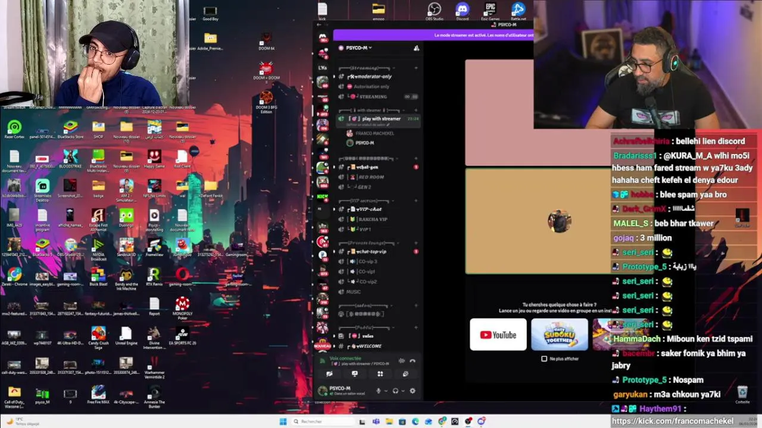Open DOOM 3 BFG Edition shortcut
The image size is (762, 428).
pyautogui.click(x=266, y=102)
